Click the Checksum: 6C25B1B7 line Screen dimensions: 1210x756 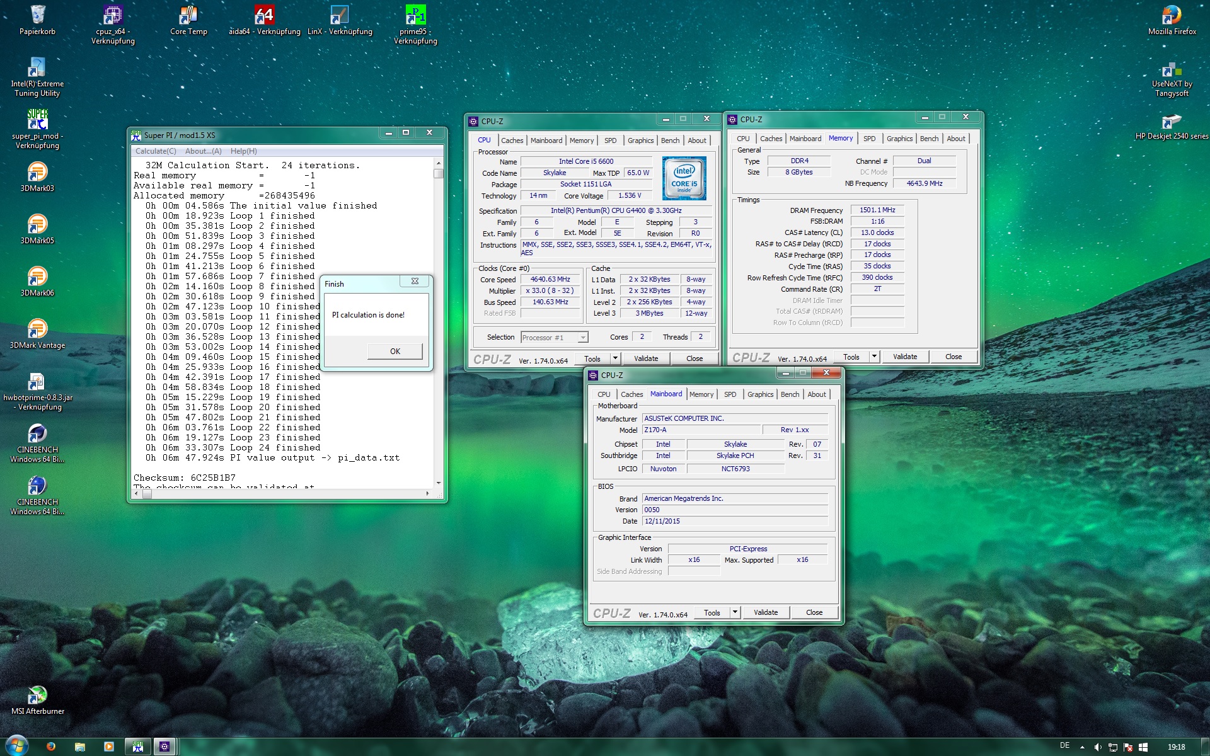pos(185,478)
